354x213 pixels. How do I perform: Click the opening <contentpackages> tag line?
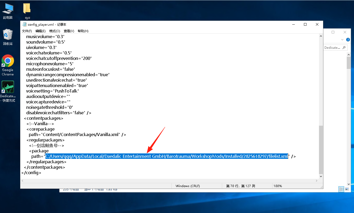pyautogui.click(x=44, y=118)
